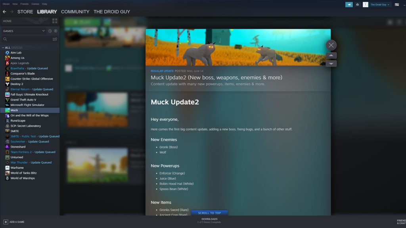Open the Games menu
The height and width of the screenshot is (228, 406).
[x=35, y=4]
